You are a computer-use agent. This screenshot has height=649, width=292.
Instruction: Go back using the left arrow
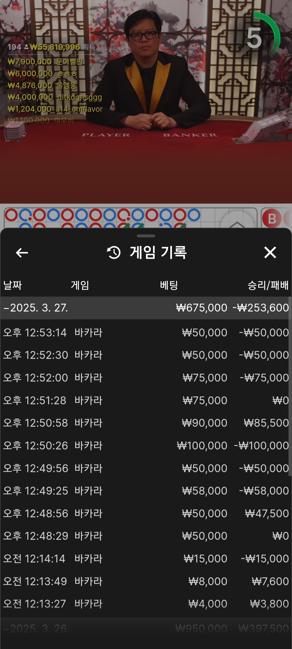(x=22, y=253)
